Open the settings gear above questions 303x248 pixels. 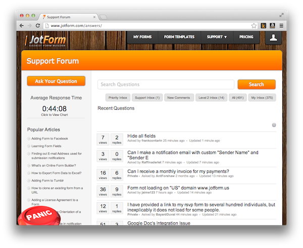click(274, 125)
